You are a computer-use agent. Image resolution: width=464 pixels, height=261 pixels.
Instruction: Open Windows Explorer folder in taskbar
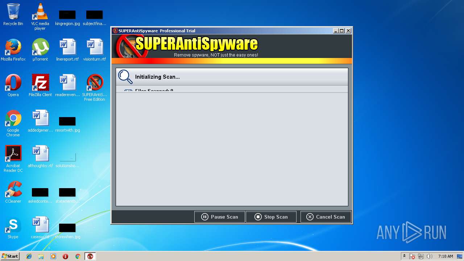(41, 256)
